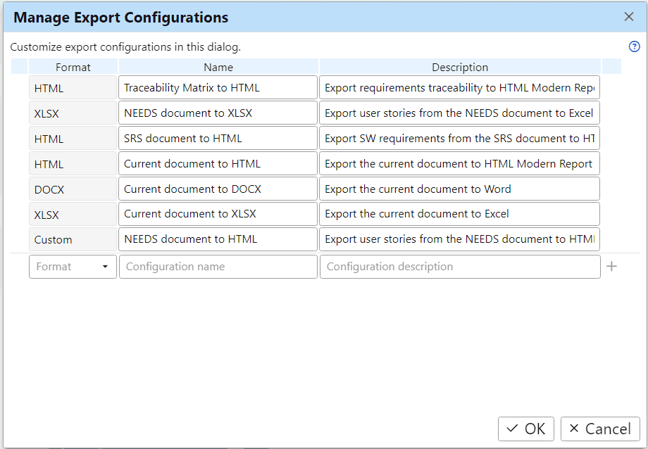The image size is (648, 449).
Task: Open the Format dropdown for new configuration
Action: pos(73,267)
